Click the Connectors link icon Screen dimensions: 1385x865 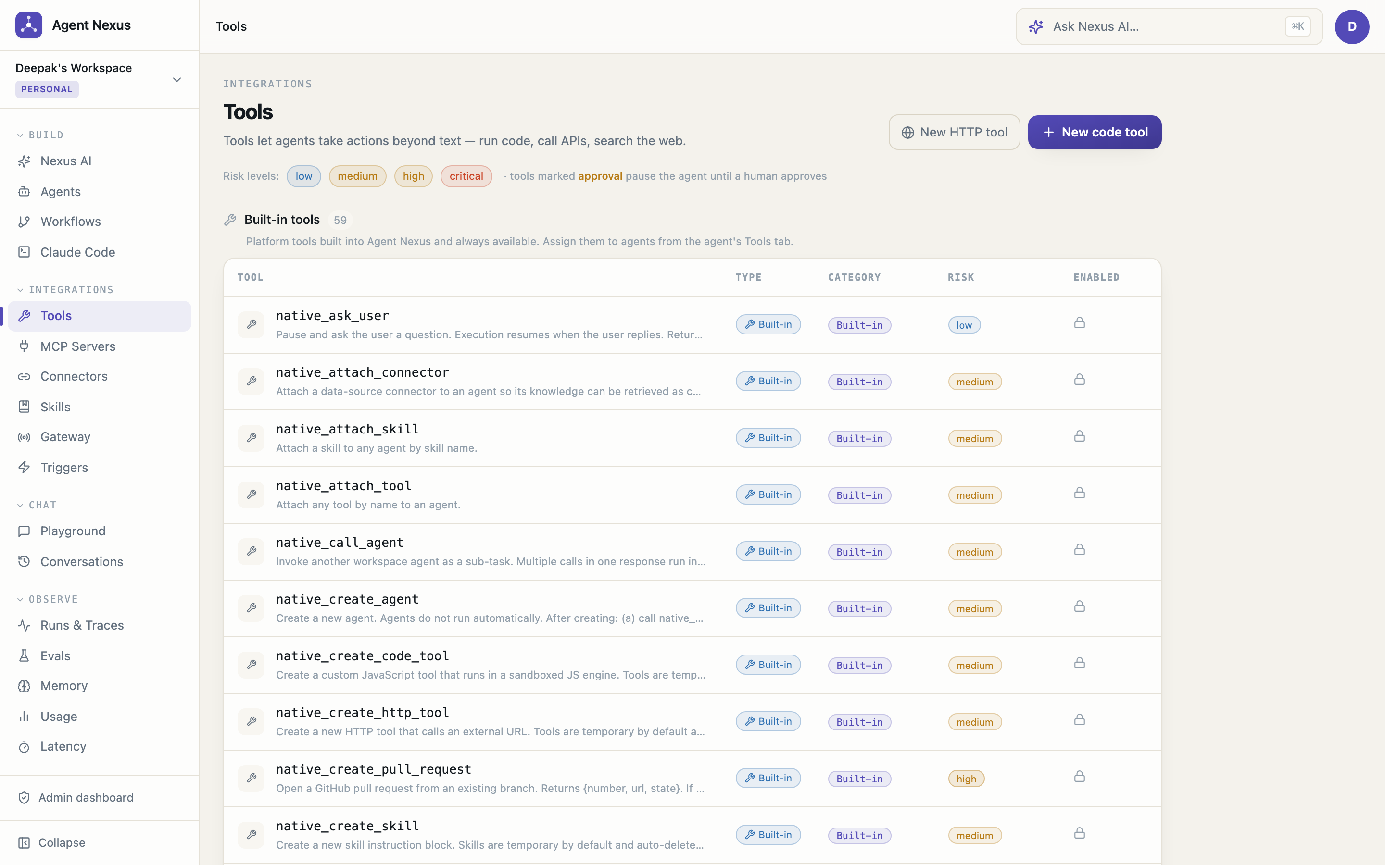click(x=24, y=376)
